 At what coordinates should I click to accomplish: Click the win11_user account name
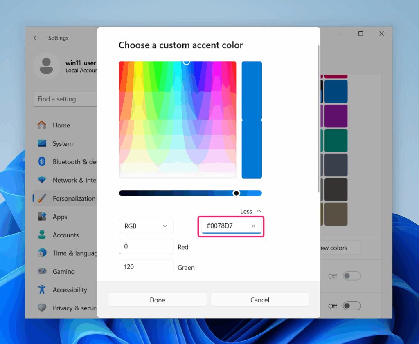coord(81,63)
